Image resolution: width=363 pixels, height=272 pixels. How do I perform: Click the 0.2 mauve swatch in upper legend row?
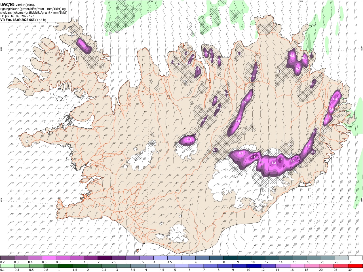coord(7,258)
